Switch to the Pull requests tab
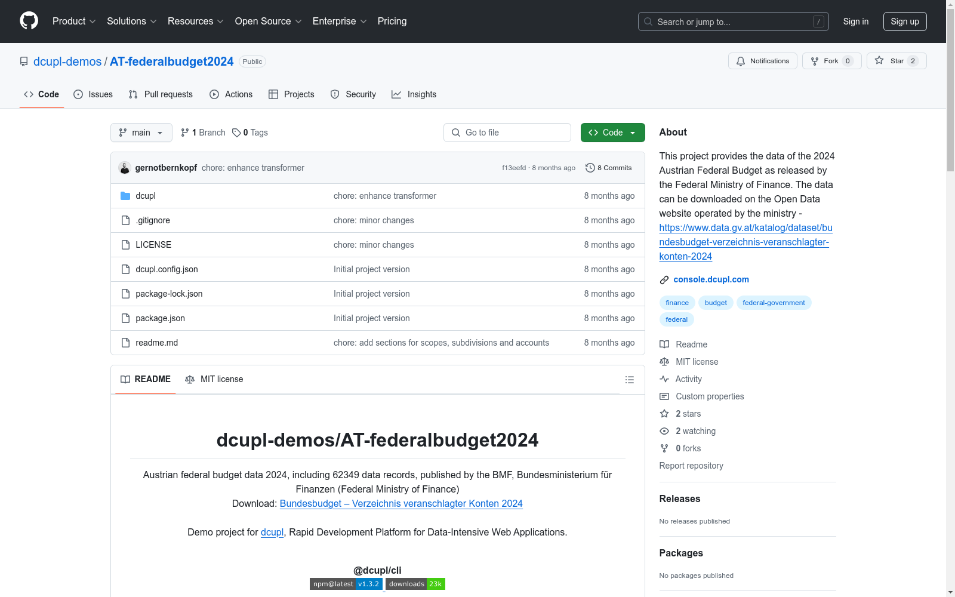The height and width of the screenshot is (597, 955). click(161, 94)
